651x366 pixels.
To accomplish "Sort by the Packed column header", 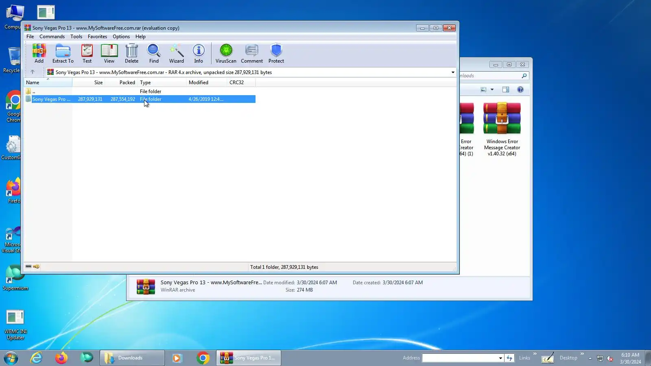I will point(121,83).
